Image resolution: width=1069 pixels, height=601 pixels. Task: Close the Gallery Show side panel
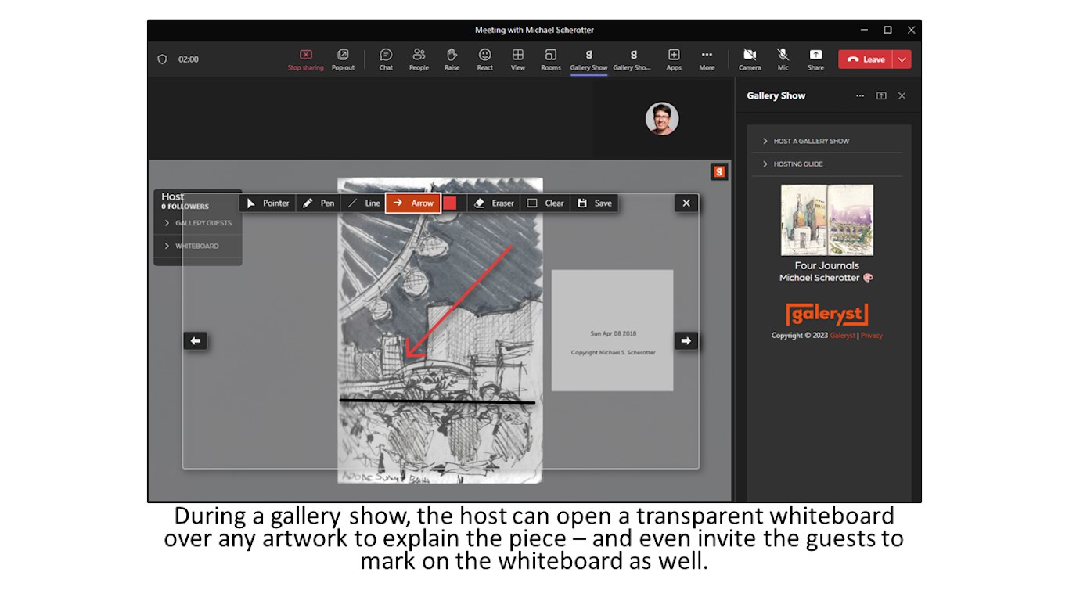(902, 95)
